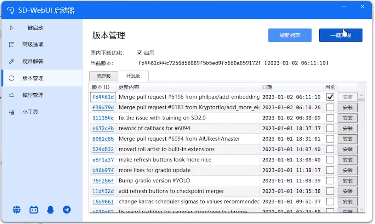The height and width of the screenshot is (224, 375).
Task: Click the notification bell icon
Action: [x=50, y=210]
